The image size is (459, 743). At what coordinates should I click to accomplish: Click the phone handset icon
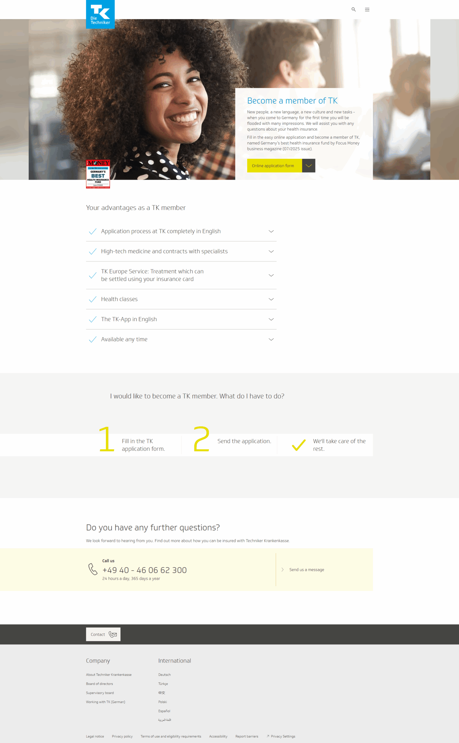(x=93, y=569)
